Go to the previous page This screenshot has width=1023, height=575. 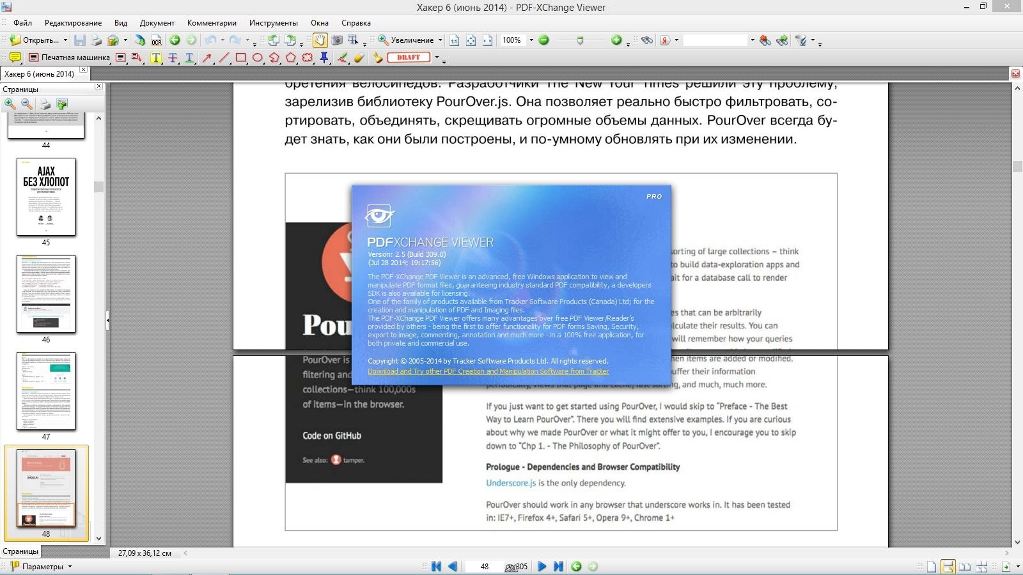(453, 566)
